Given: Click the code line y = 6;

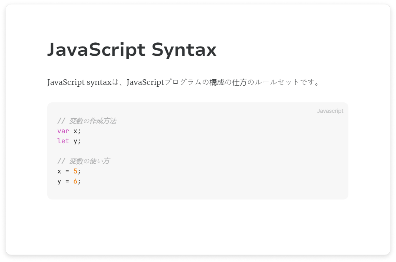Looking at the screenshot, I should click(69, 181).
